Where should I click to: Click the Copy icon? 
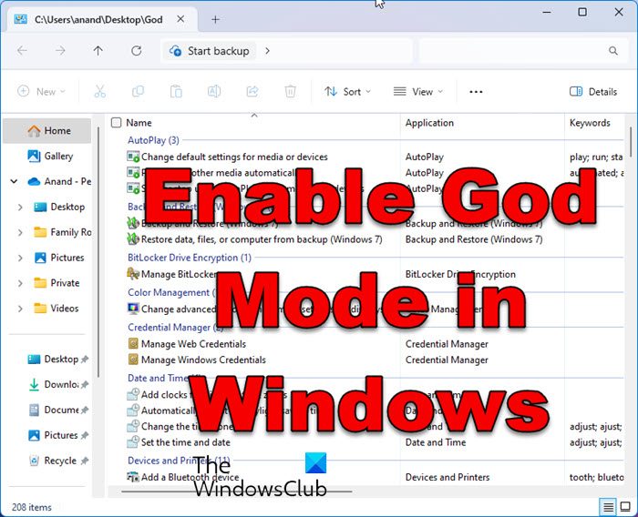(138, 91)
